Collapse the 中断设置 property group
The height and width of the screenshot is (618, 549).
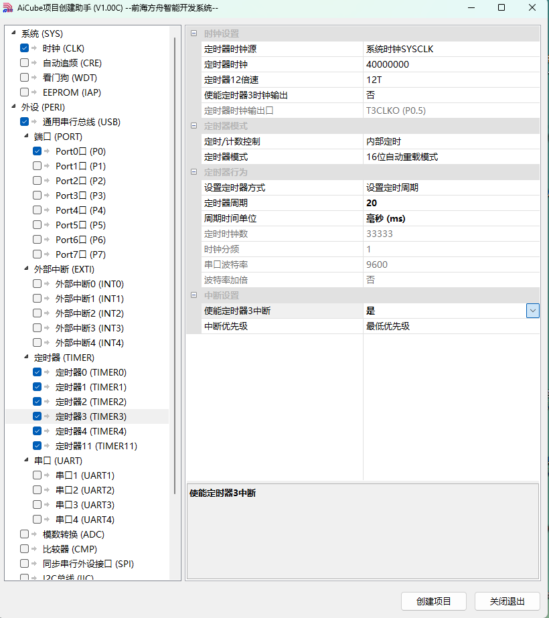coord(194,295)
